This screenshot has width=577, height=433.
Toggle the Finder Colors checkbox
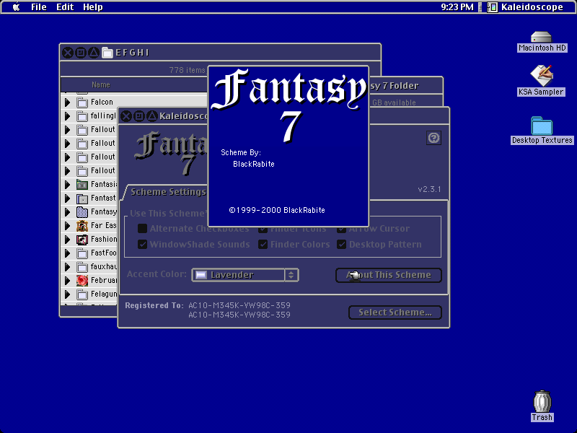(263, 245)
